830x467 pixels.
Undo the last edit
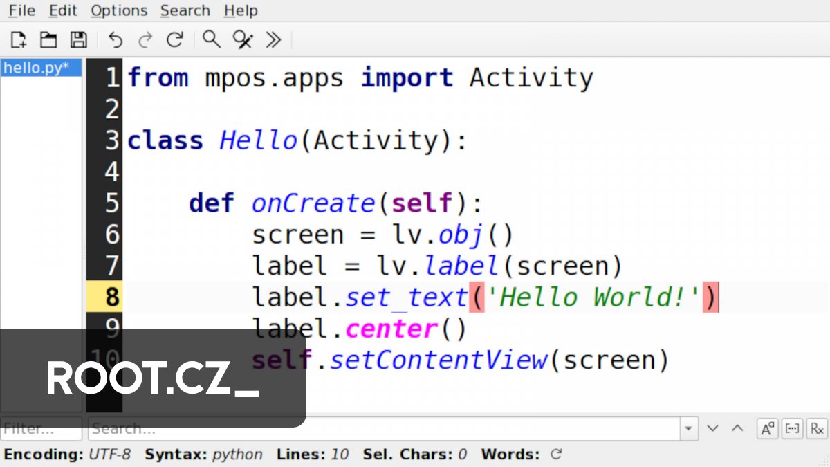tap(116, 39)
